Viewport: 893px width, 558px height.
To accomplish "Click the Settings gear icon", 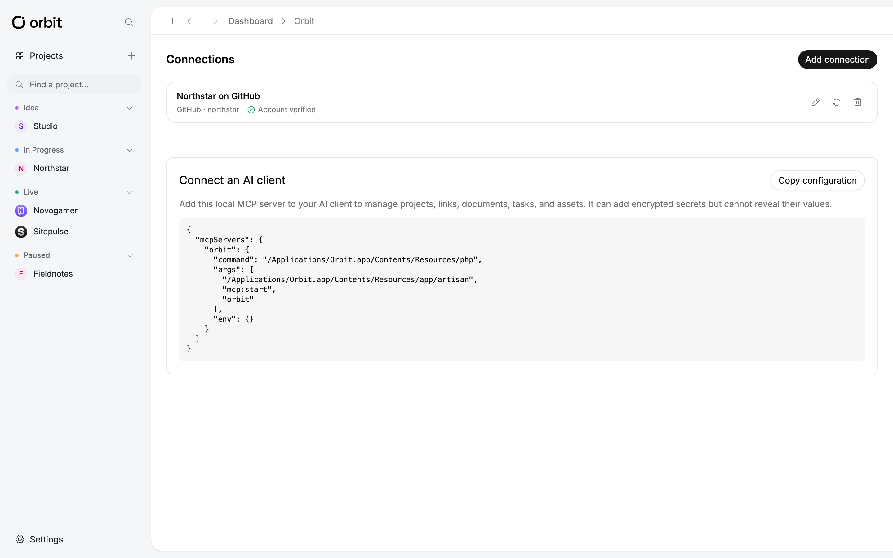I will (20, 539).
